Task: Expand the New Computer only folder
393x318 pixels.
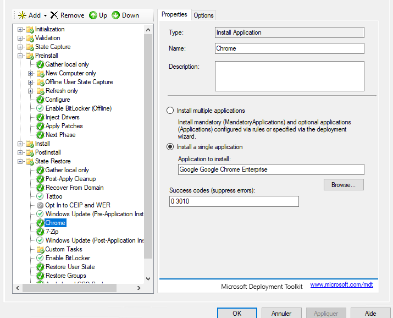Action: [31, 73]
